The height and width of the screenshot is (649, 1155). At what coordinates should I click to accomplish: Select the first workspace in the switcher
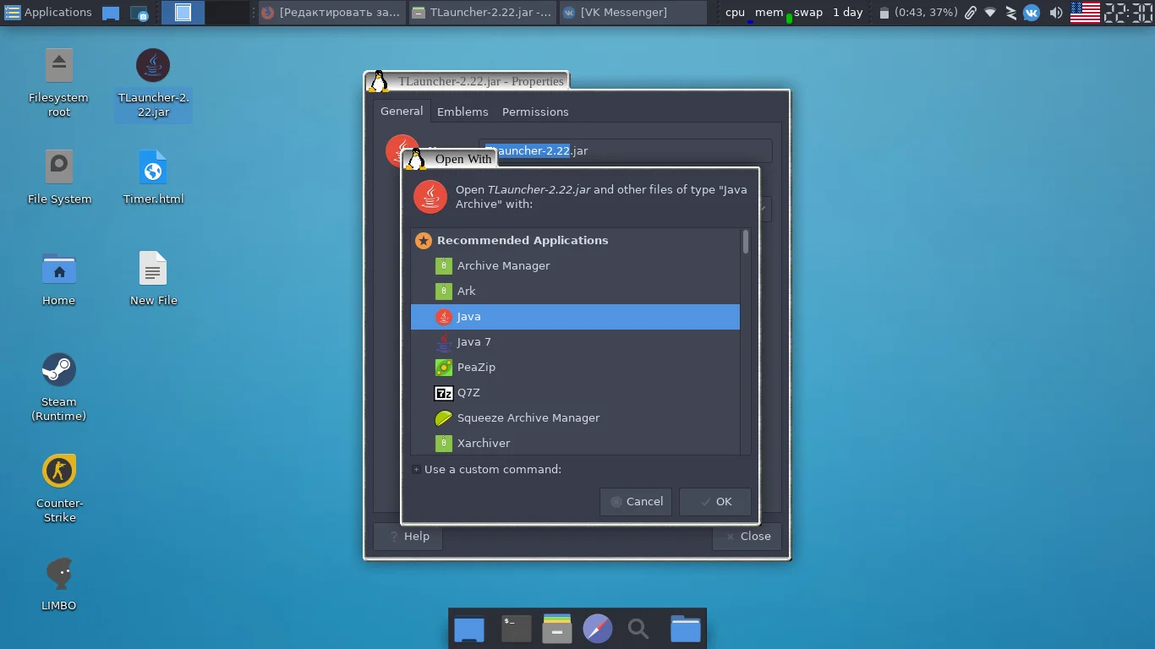(x=183, y=12)
